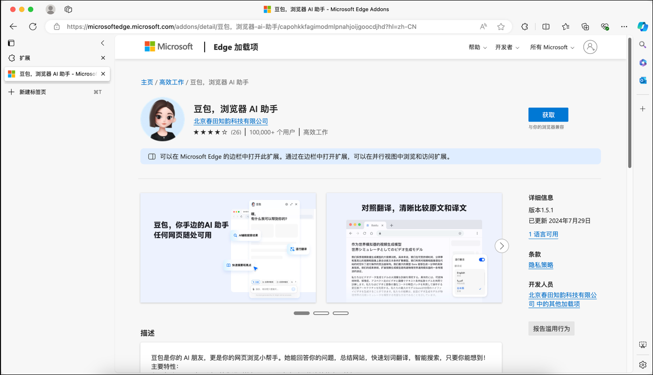The image size is (653, 375).
Task: Show next screenshot with the right arrow
Action: (502, 246)
